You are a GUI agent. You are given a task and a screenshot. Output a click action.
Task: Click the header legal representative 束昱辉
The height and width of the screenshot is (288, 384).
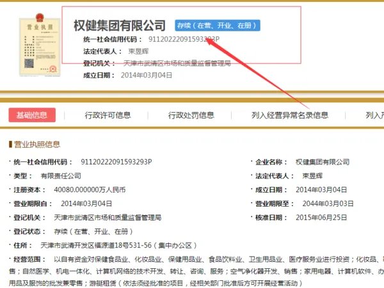coord(139,51)
